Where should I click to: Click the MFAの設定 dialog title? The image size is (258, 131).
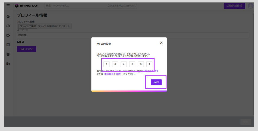[104, 44]
